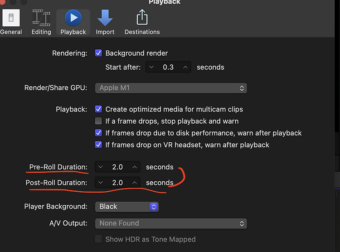Viewport: 340px width, 252px height.
Task: Open the Destinations share icon
Action: pyautogui.click(x=142, y=17)
